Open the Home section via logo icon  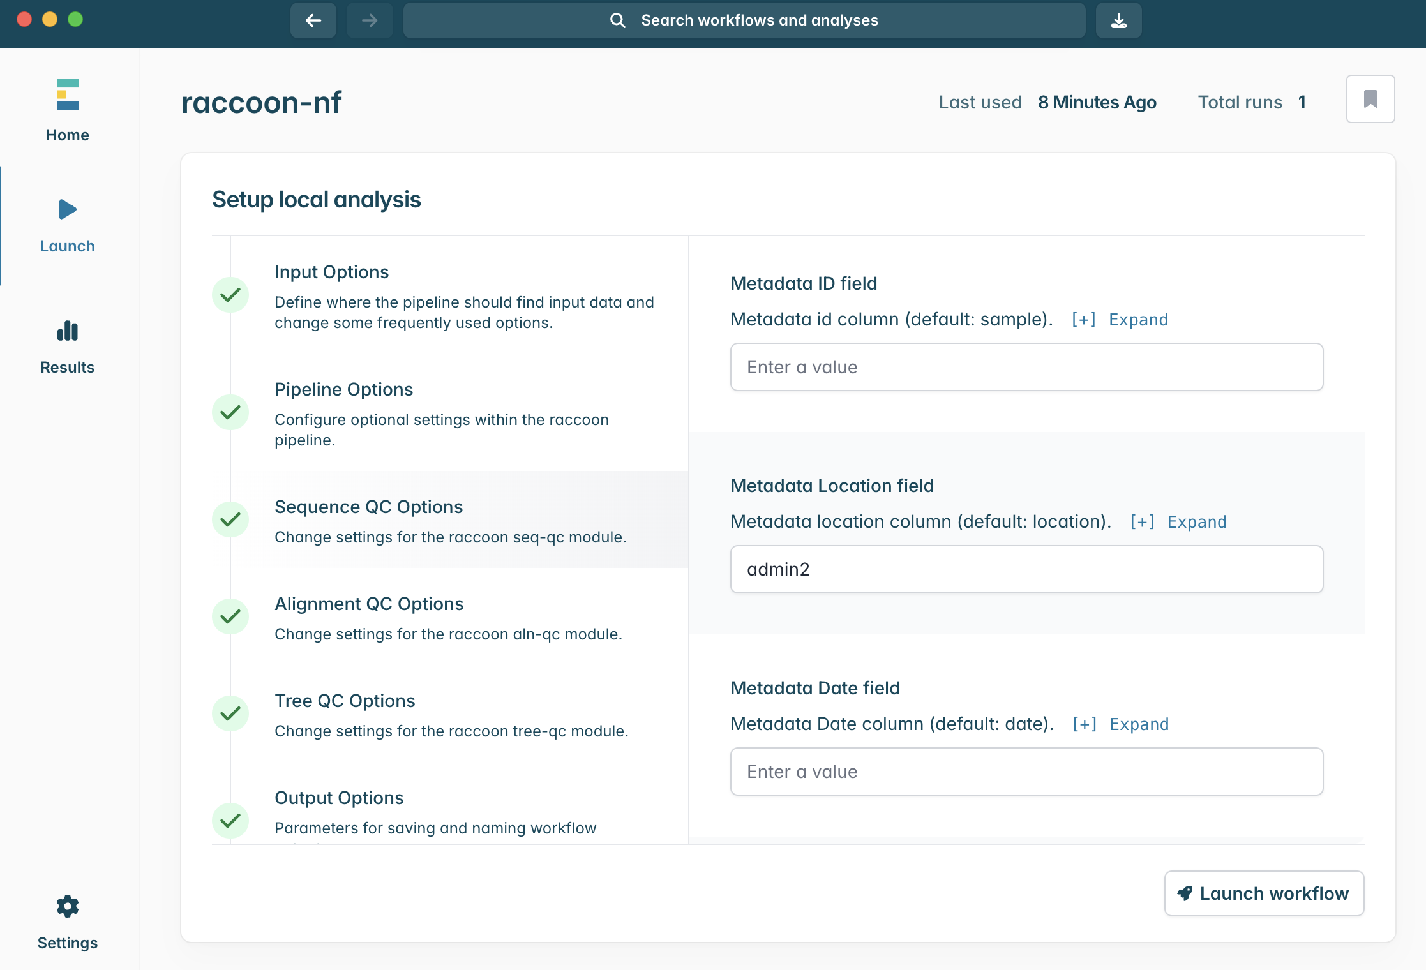coord(68,94)
